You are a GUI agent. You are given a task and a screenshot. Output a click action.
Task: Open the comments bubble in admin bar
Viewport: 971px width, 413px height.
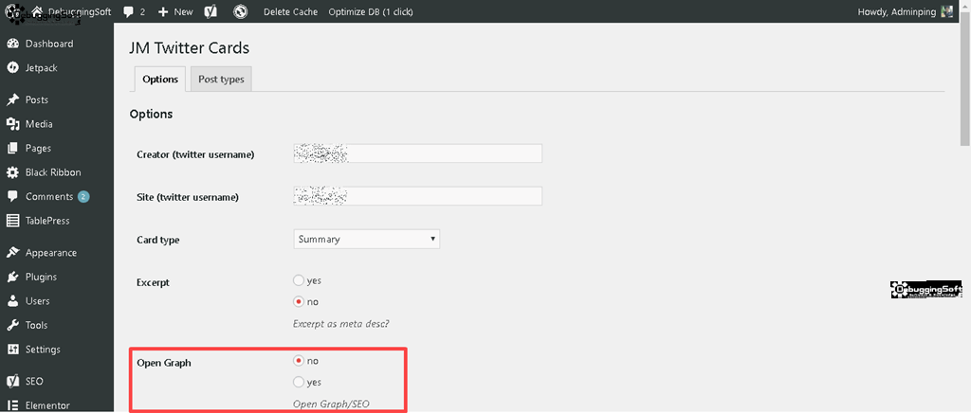click(129, 11)
